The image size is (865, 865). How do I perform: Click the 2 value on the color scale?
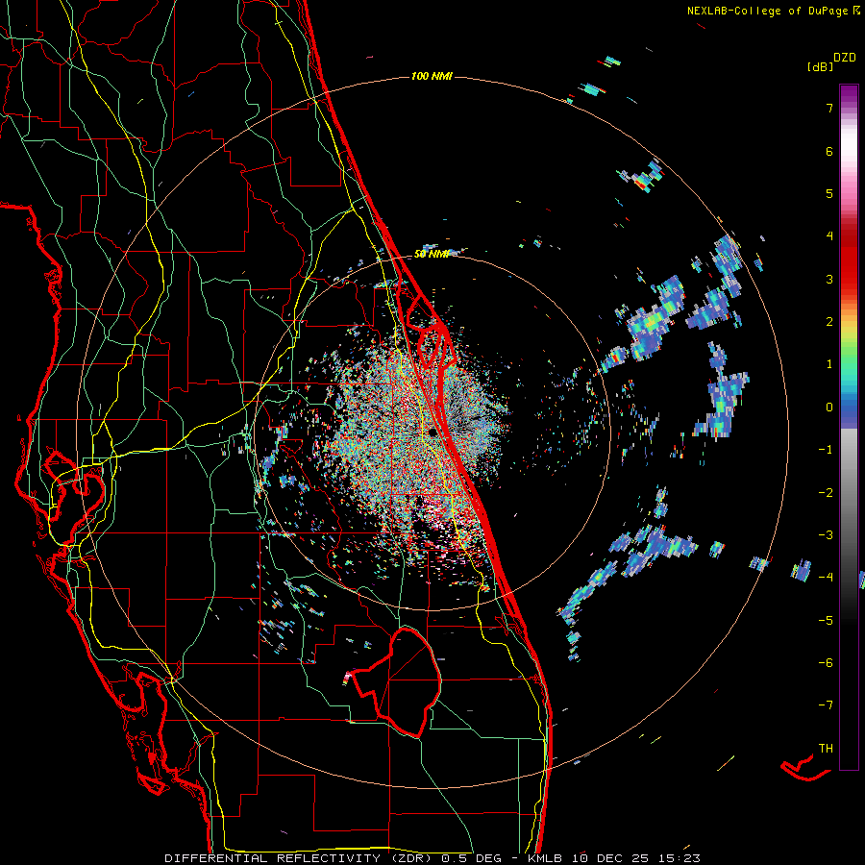[x=829, y=322]
